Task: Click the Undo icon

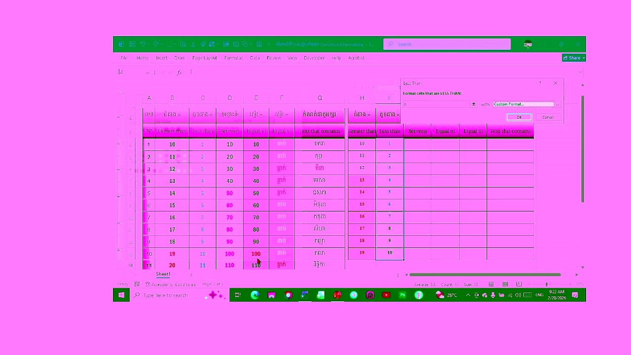Action: click(142, 44)
